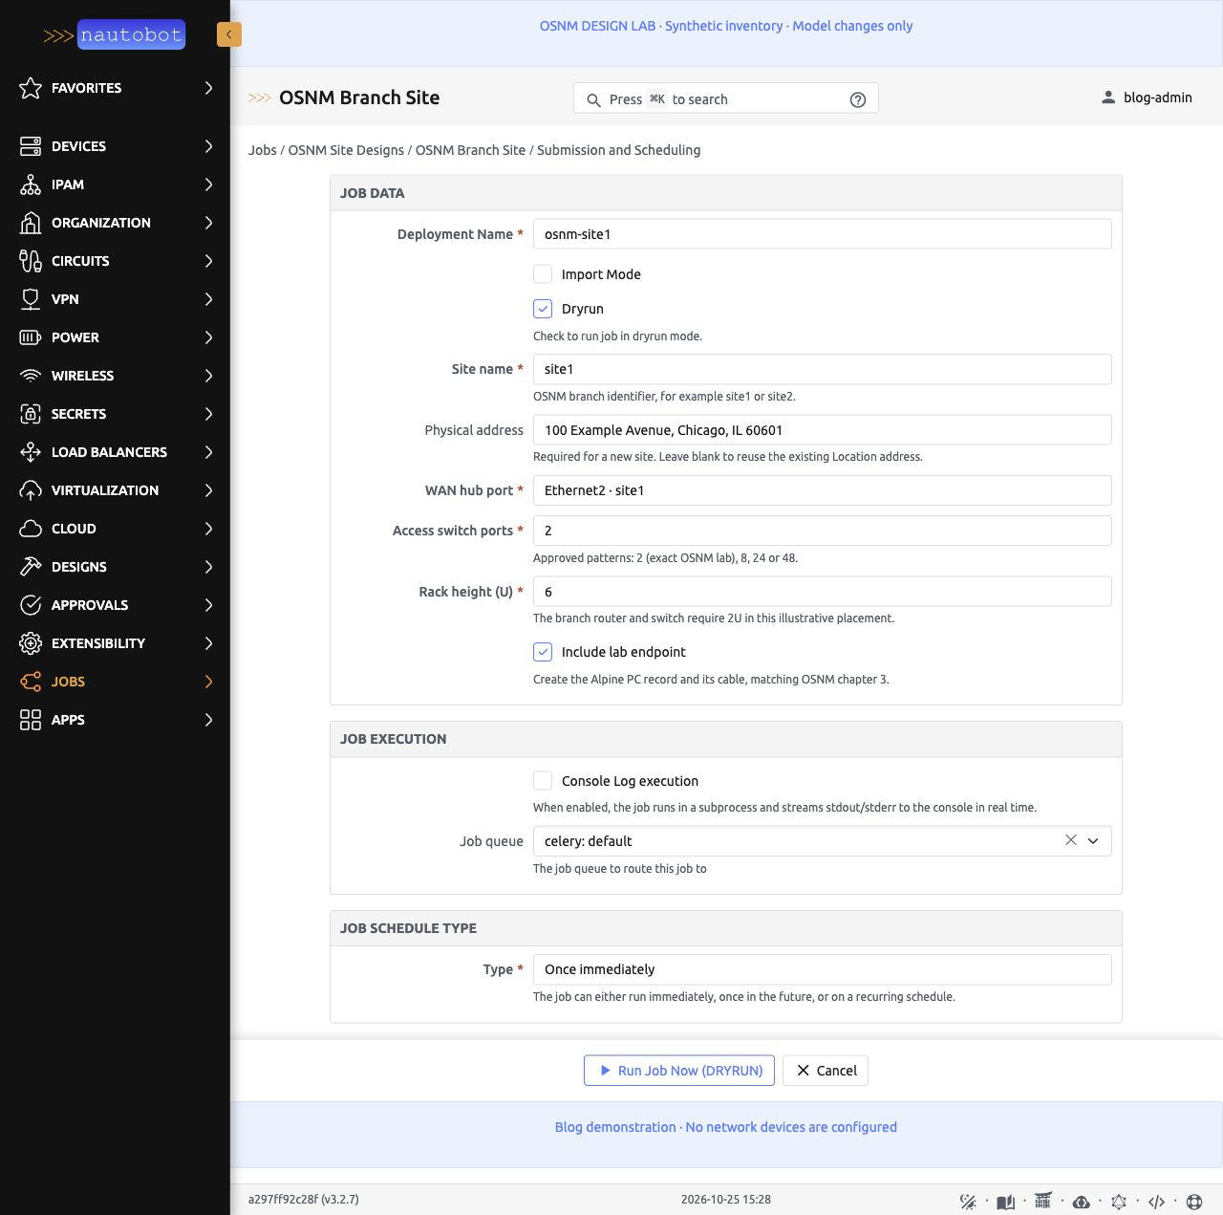Click the Designs hammer icon in sidebar
1223x1215 pixels.
31,567
